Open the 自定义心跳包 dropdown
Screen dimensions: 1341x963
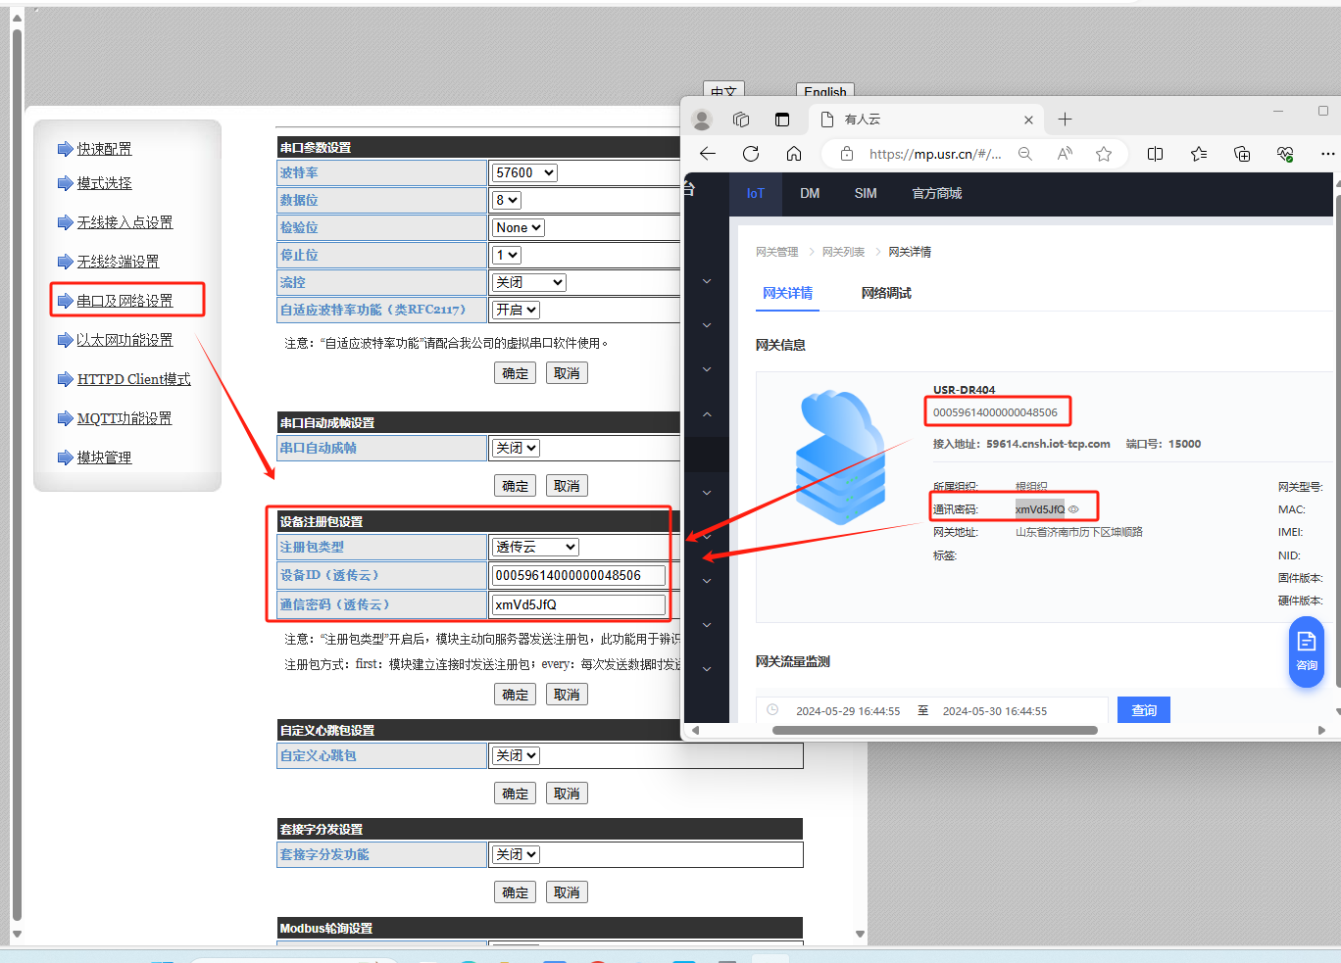tap(516, 755)
